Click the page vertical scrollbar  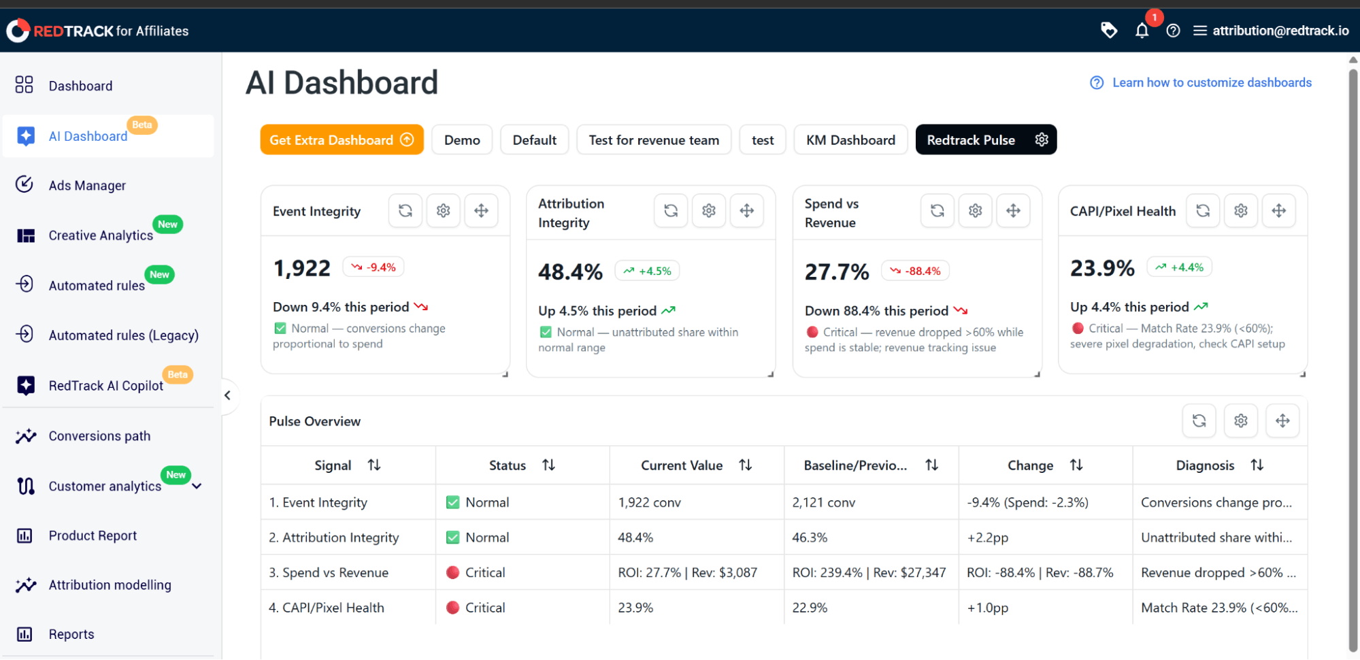pos(1353,361)
